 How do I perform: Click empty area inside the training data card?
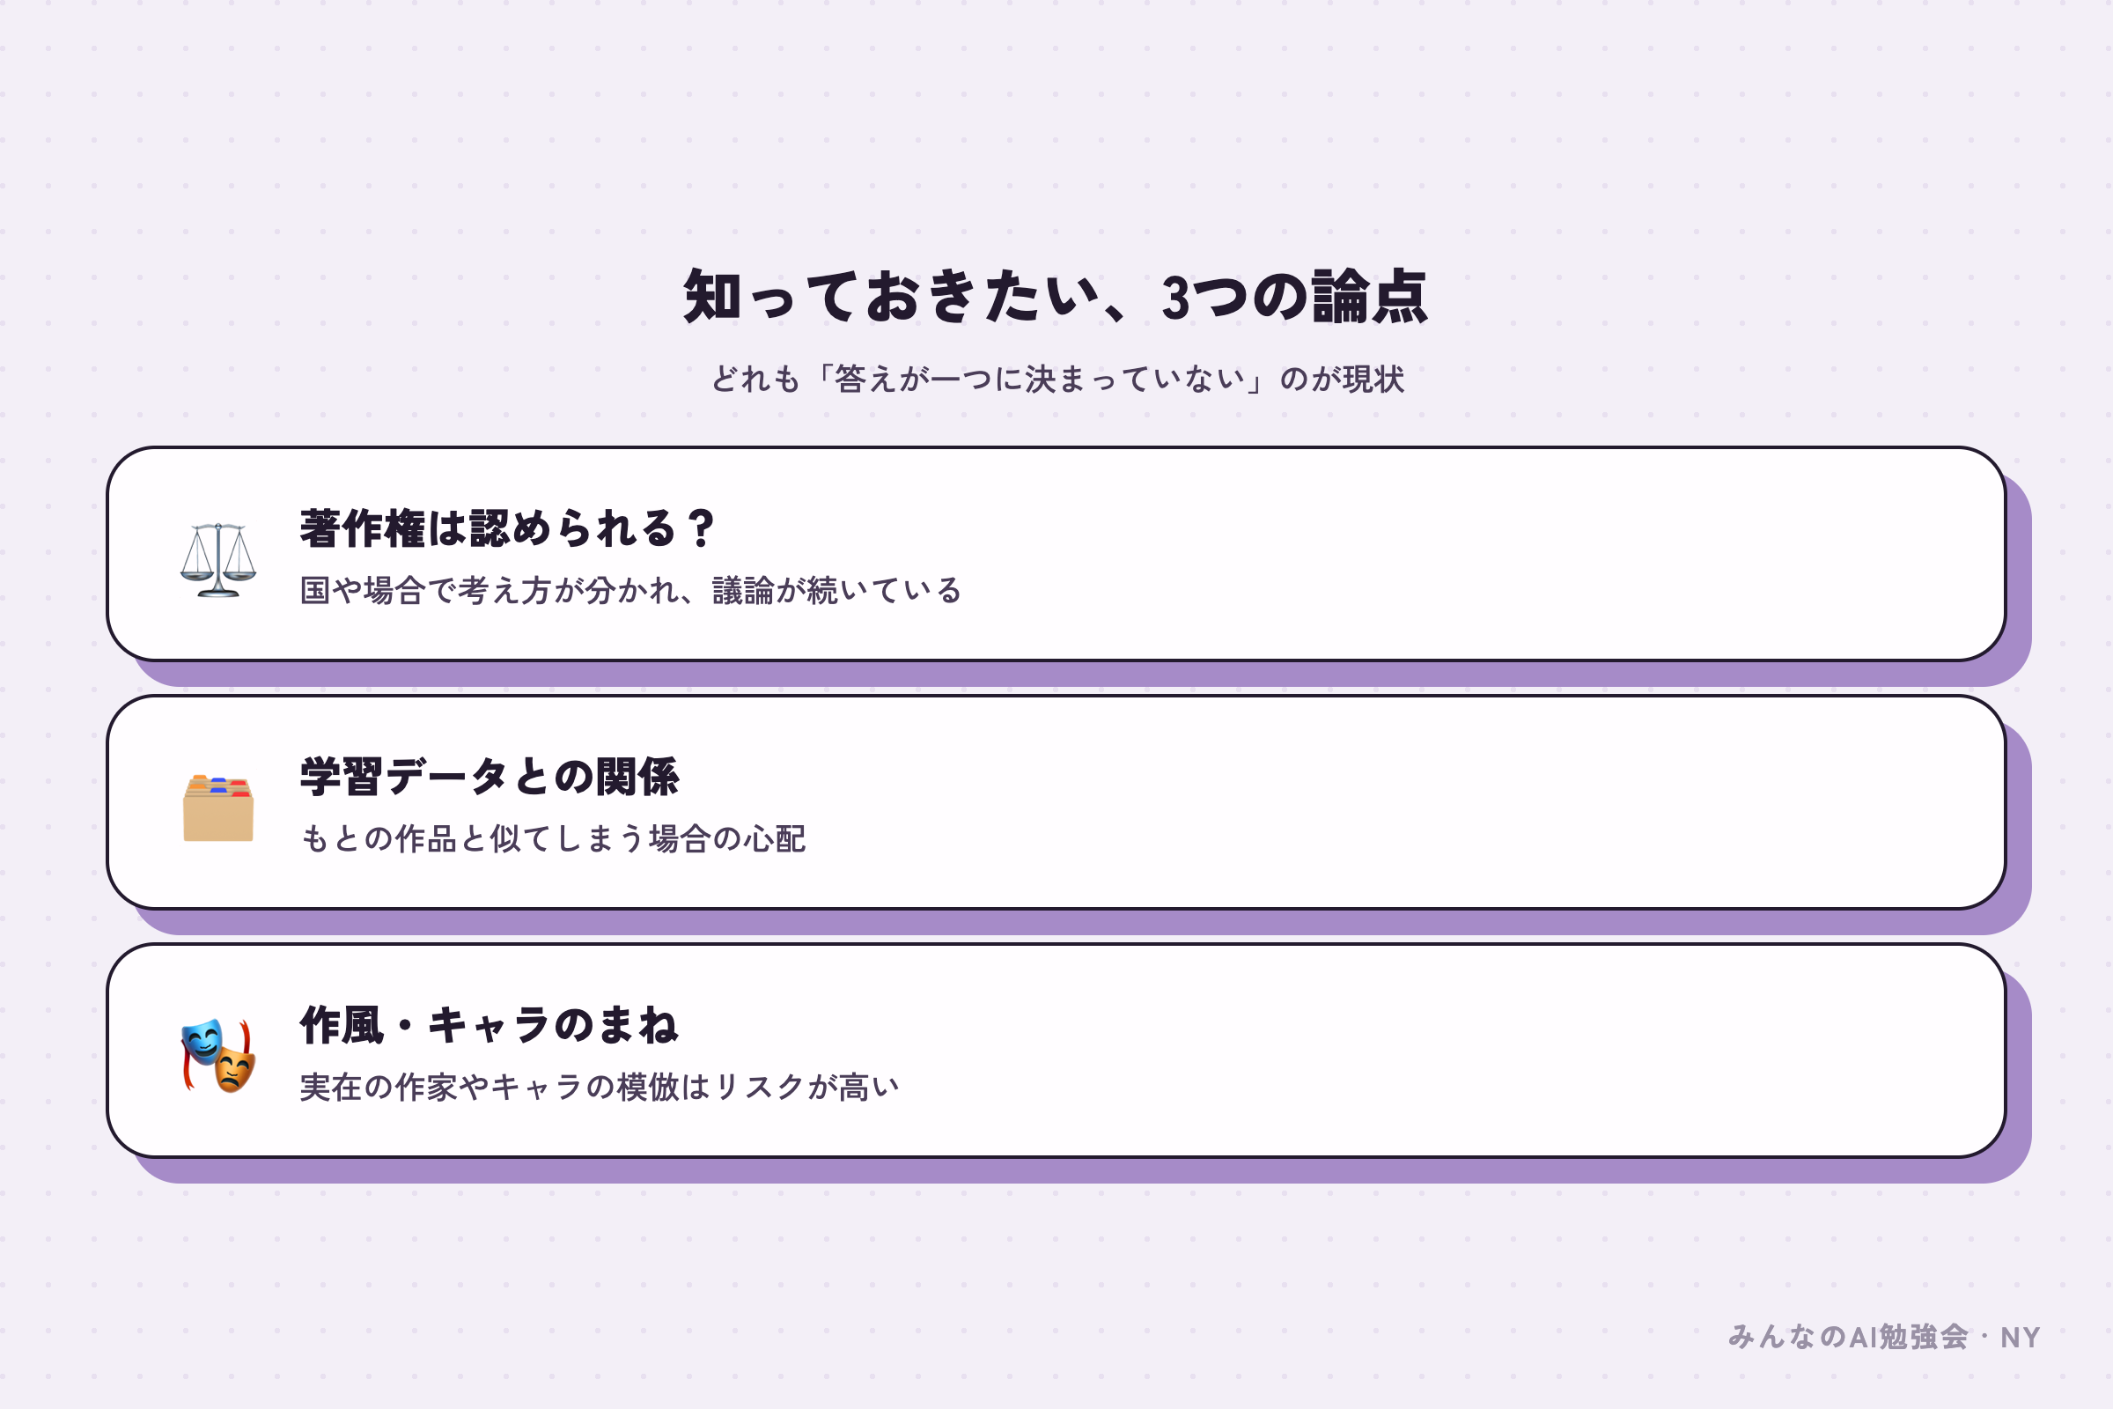coord(1438,802)
